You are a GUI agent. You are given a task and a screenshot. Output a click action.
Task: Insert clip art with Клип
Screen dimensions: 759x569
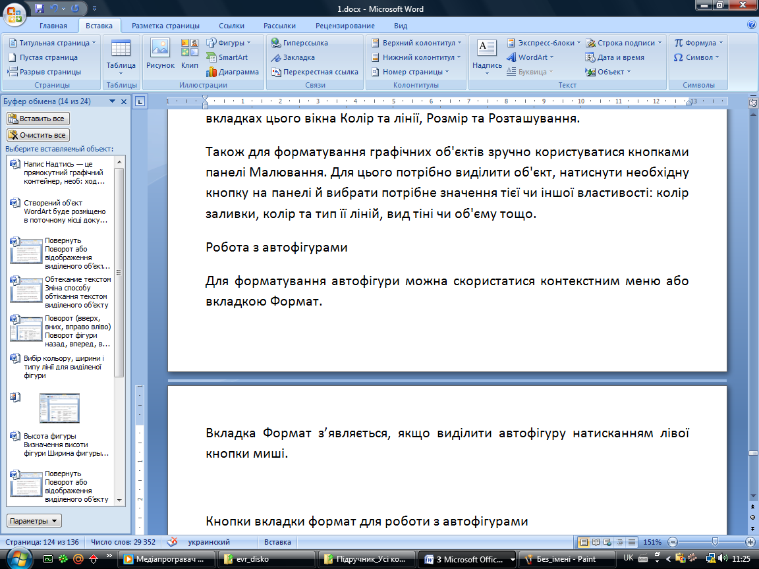tap(190, 54)
